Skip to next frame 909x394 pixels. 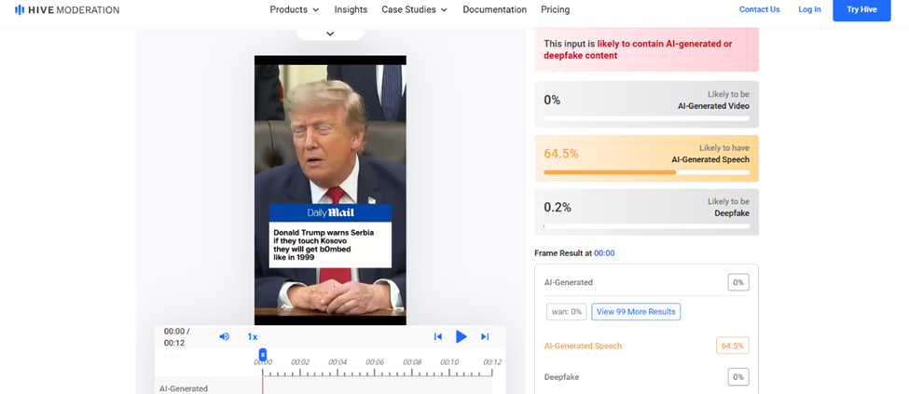coord(485,336)
